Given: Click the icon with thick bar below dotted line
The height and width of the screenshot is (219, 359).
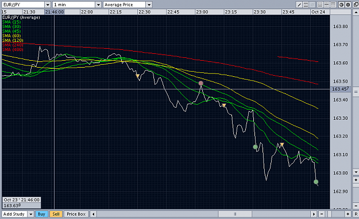Looking at the screenshot, I should tap(306, 5).
